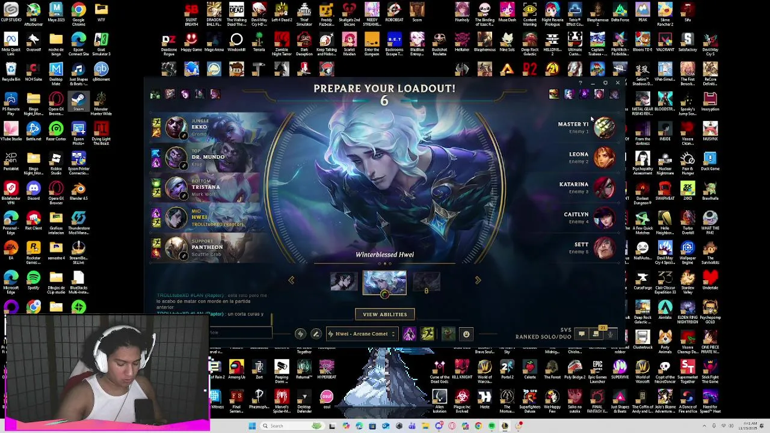Open Discord desktop shortcut
This screenshot has height=433, width=770.
pyautogui.click(x=33, y=191)
